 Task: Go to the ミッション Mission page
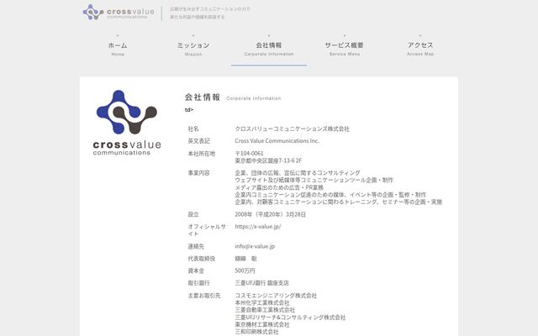coord(193,49)
